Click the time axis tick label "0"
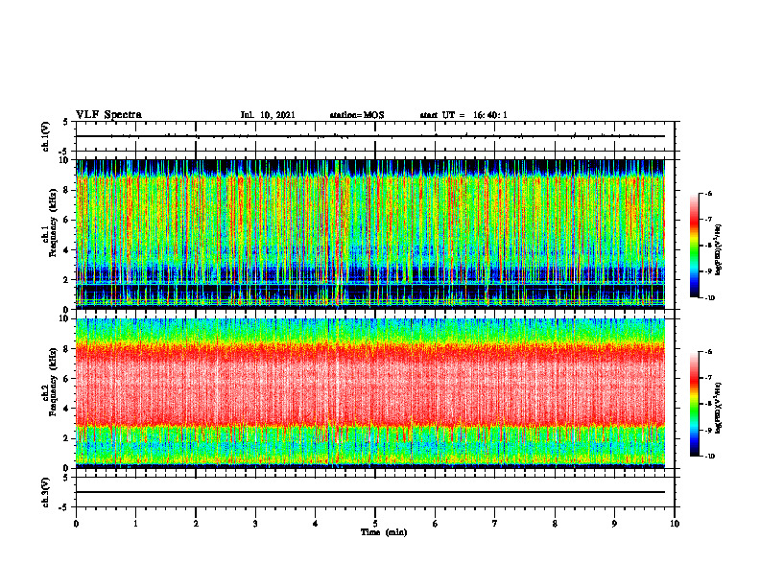The width and height of the screenshot is (760, 587). (76, 524)
